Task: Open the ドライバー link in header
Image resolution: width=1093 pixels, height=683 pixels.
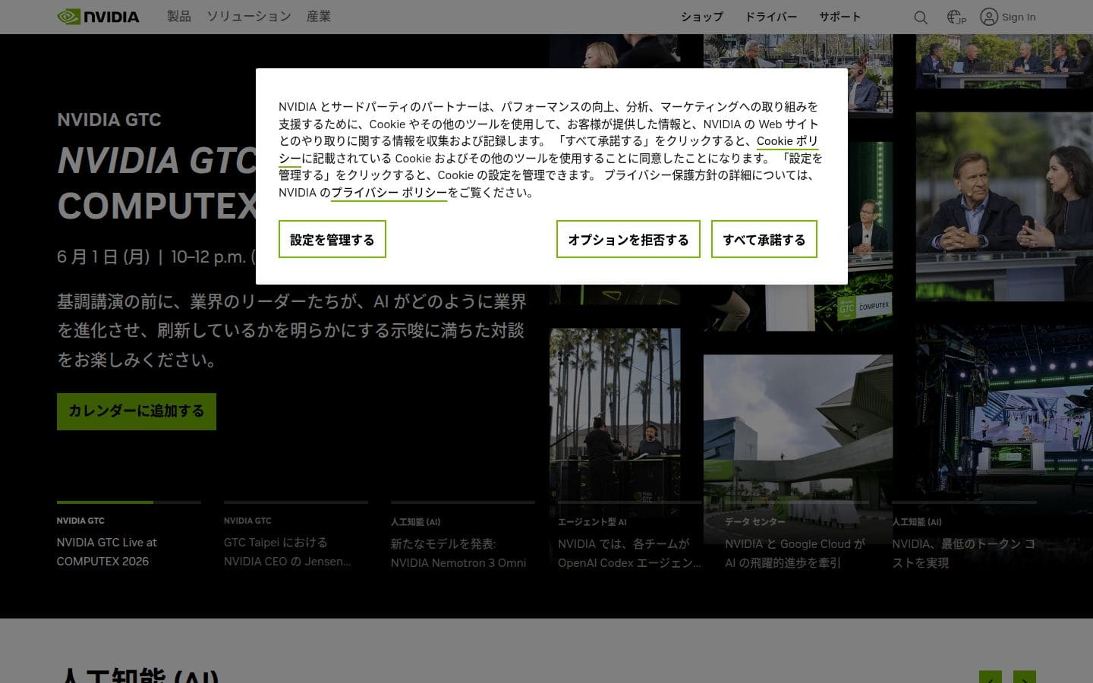Action: click(x=771, y=17)
